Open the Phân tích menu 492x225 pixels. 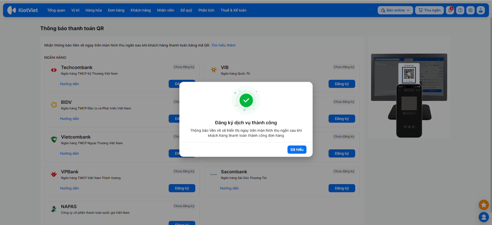click(206, 10)
